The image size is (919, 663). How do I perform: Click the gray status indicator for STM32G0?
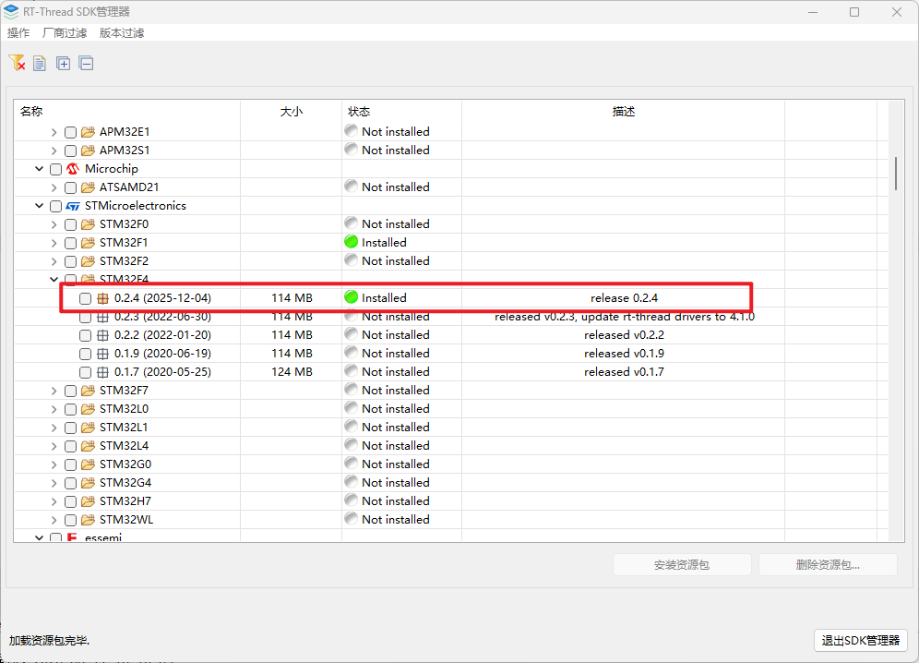pos(351,463)
